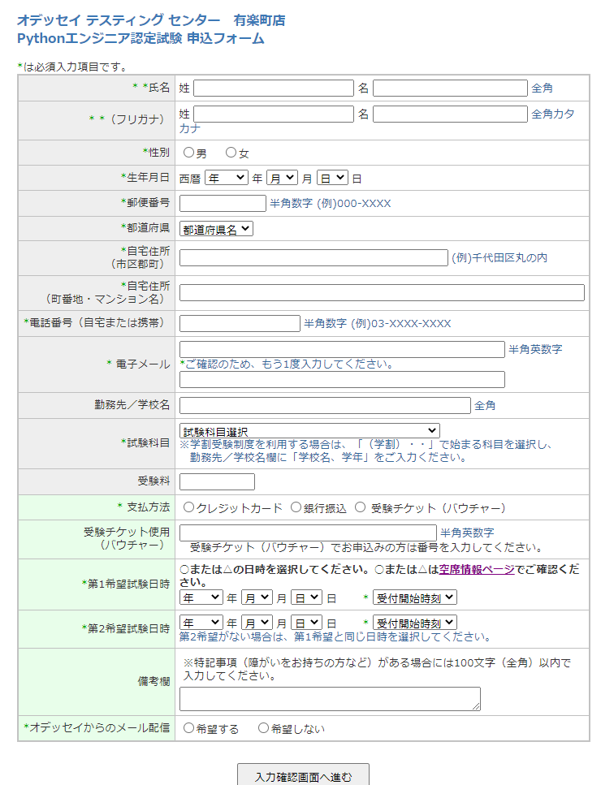Image resolution: width=601 pixels, height=785 pixels.
Task: Click the 氏名 given name (名) field
Action: 450,88
